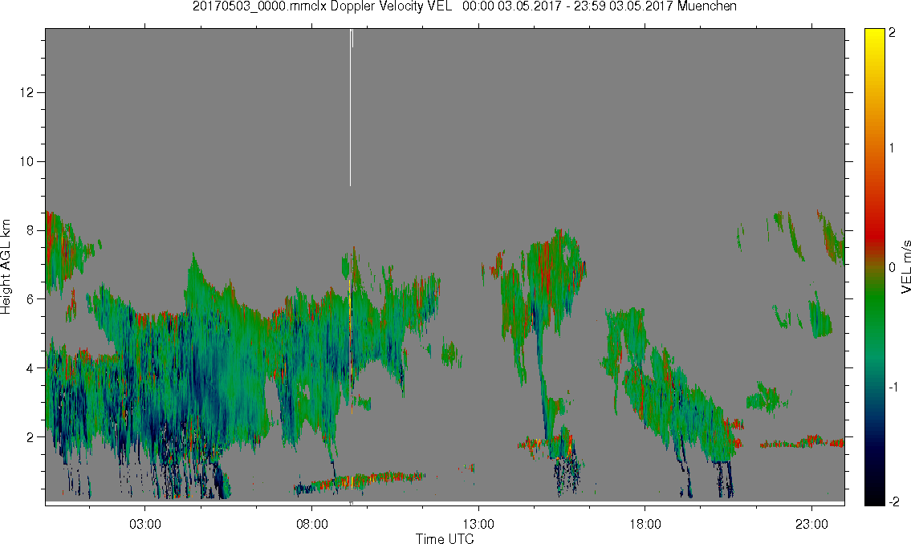The width and height of the screenshot is (911, 544).
Task: Click the 12 km height tick label
Action: (x=26, y=92)
